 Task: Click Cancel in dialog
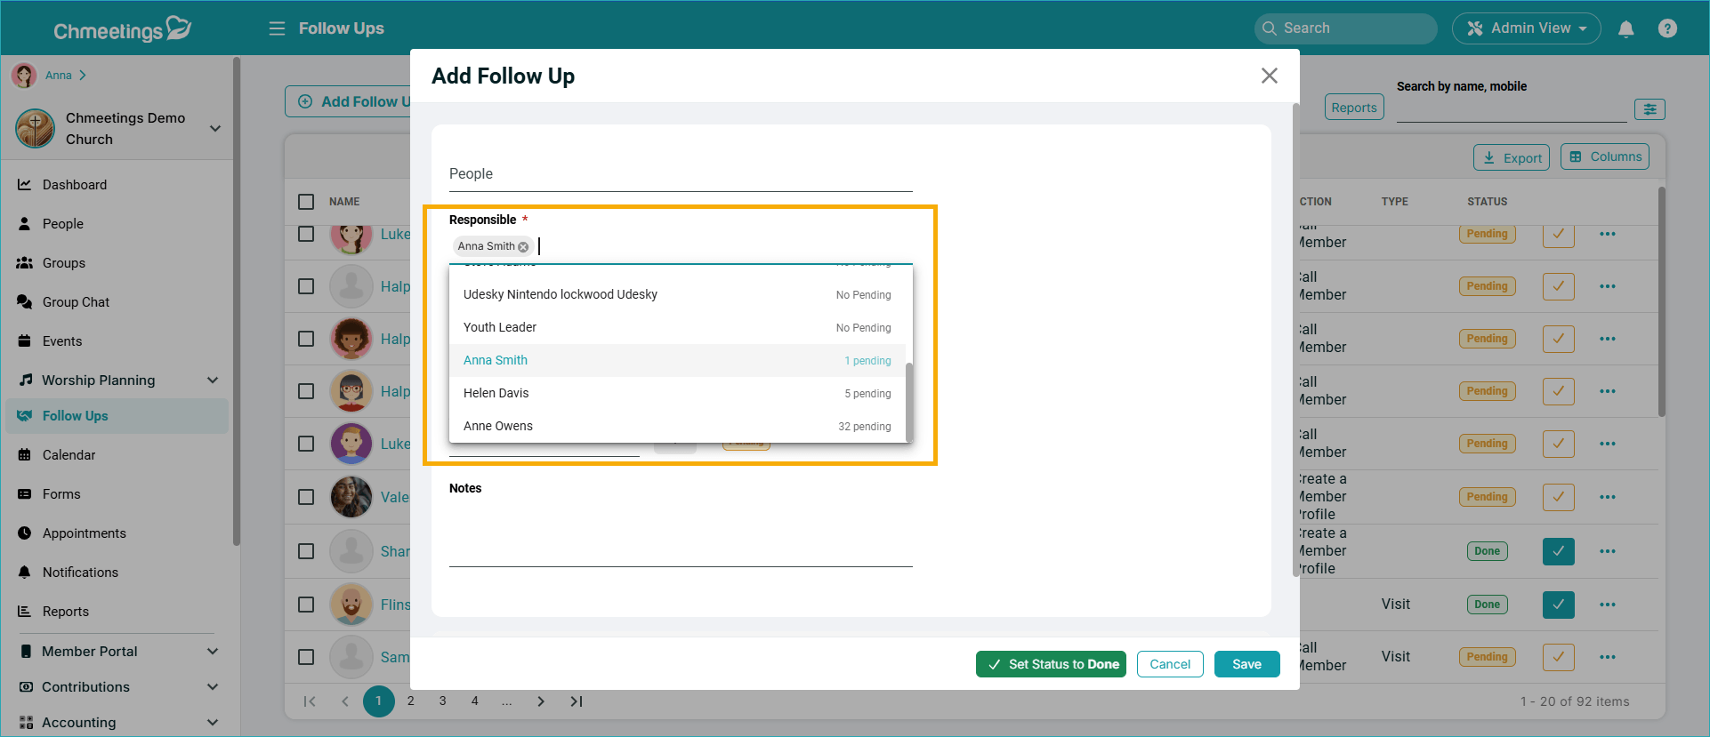(x=1170, y=664)
